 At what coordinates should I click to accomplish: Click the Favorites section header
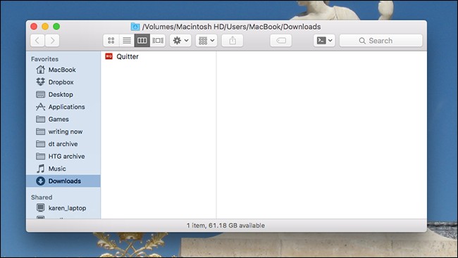click(44, 59)
